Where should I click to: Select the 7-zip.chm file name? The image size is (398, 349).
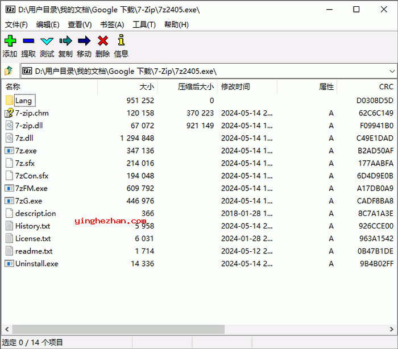32,113
